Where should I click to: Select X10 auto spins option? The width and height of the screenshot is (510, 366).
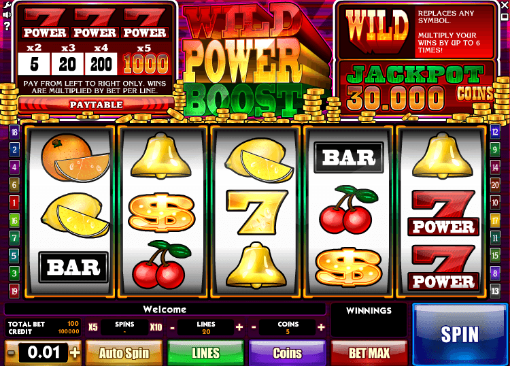click(156, 327)
